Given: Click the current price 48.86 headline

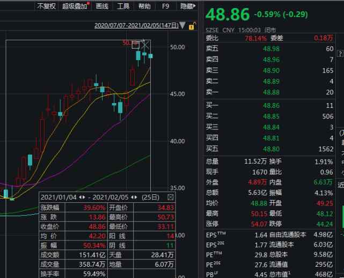Looking at the screenshot, I should point(228,14).
